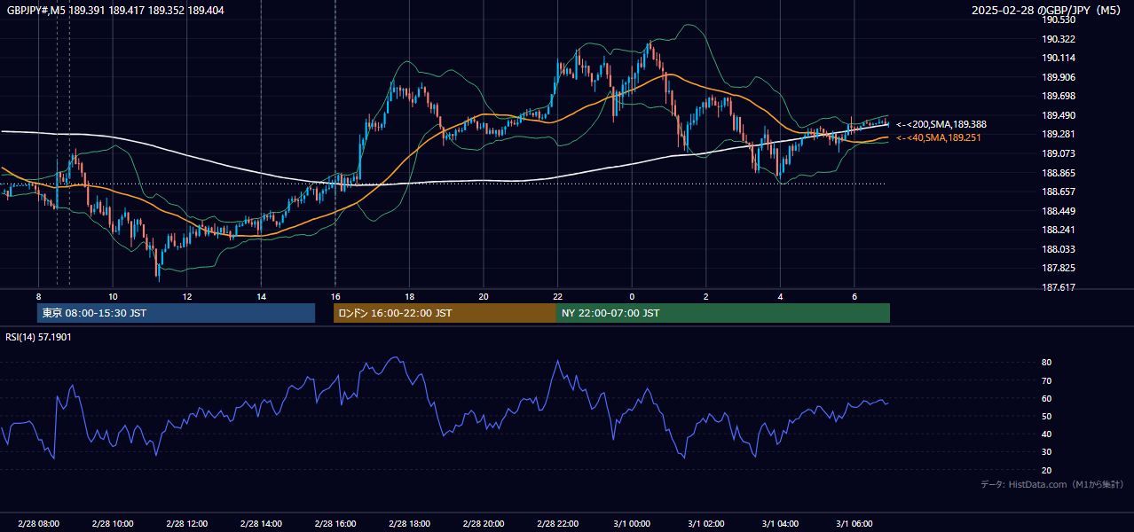Click hour label 20 under the price chart
This screenshot has height=532, width=1134.
(483, 297)
